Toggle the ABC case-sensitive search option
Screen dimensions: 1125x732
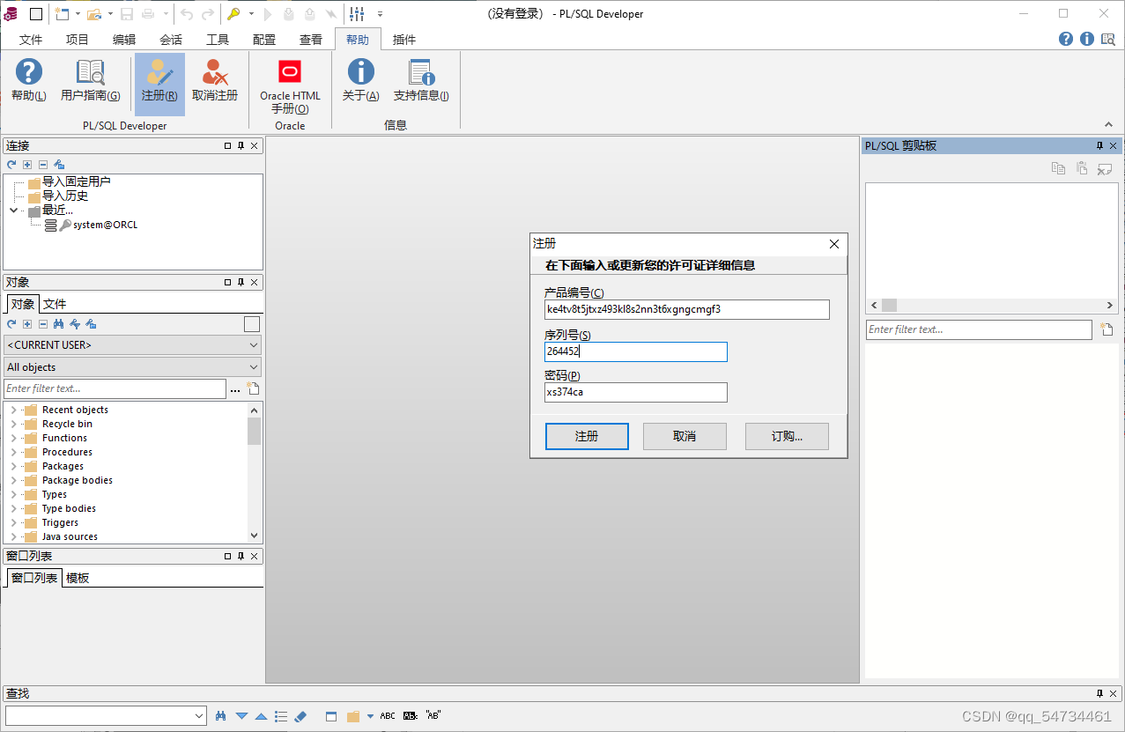(x=388, y=716)
